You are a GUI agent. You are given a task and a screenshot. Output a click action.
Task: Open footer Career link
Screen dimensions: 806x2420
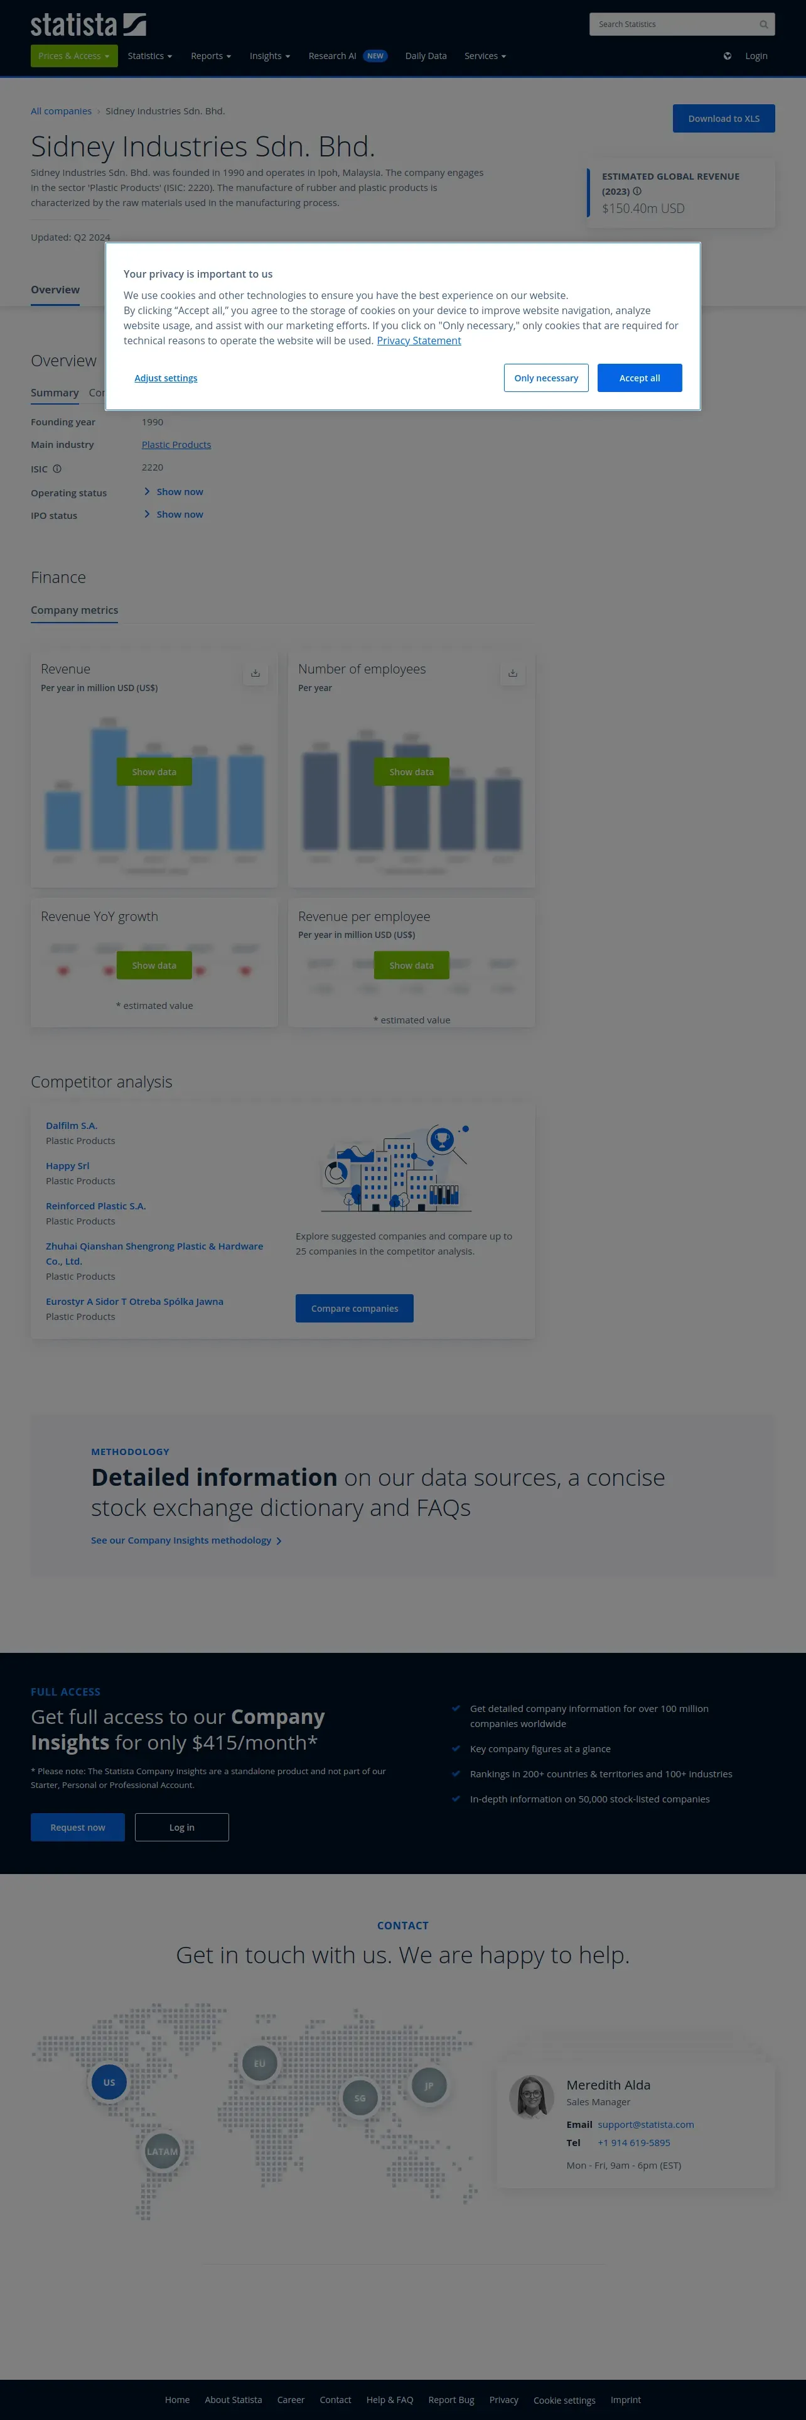coord(291,2401)
